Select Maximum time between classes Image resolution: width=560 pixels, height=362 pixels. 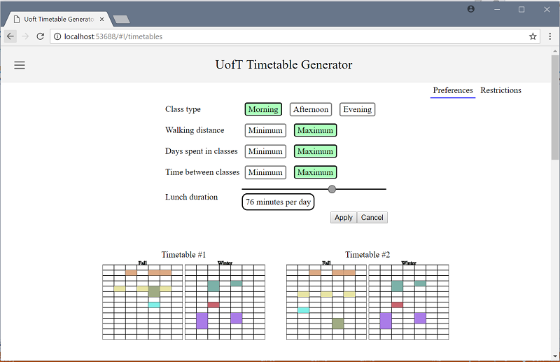point(316,172)
